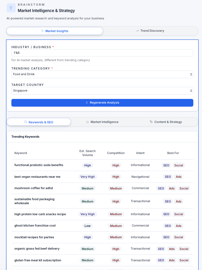Click the Very High badge for vegan restaurants
The height and width of the screenshot is (270, 202).
[87, 177]
